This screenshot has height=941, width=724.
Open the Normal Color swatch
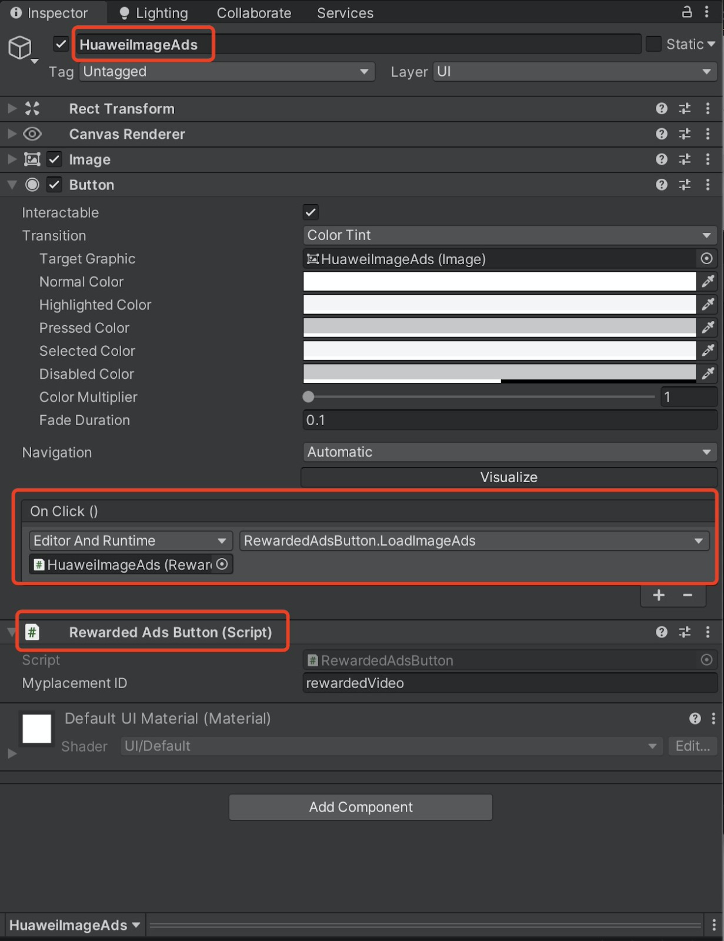[500, 281]
